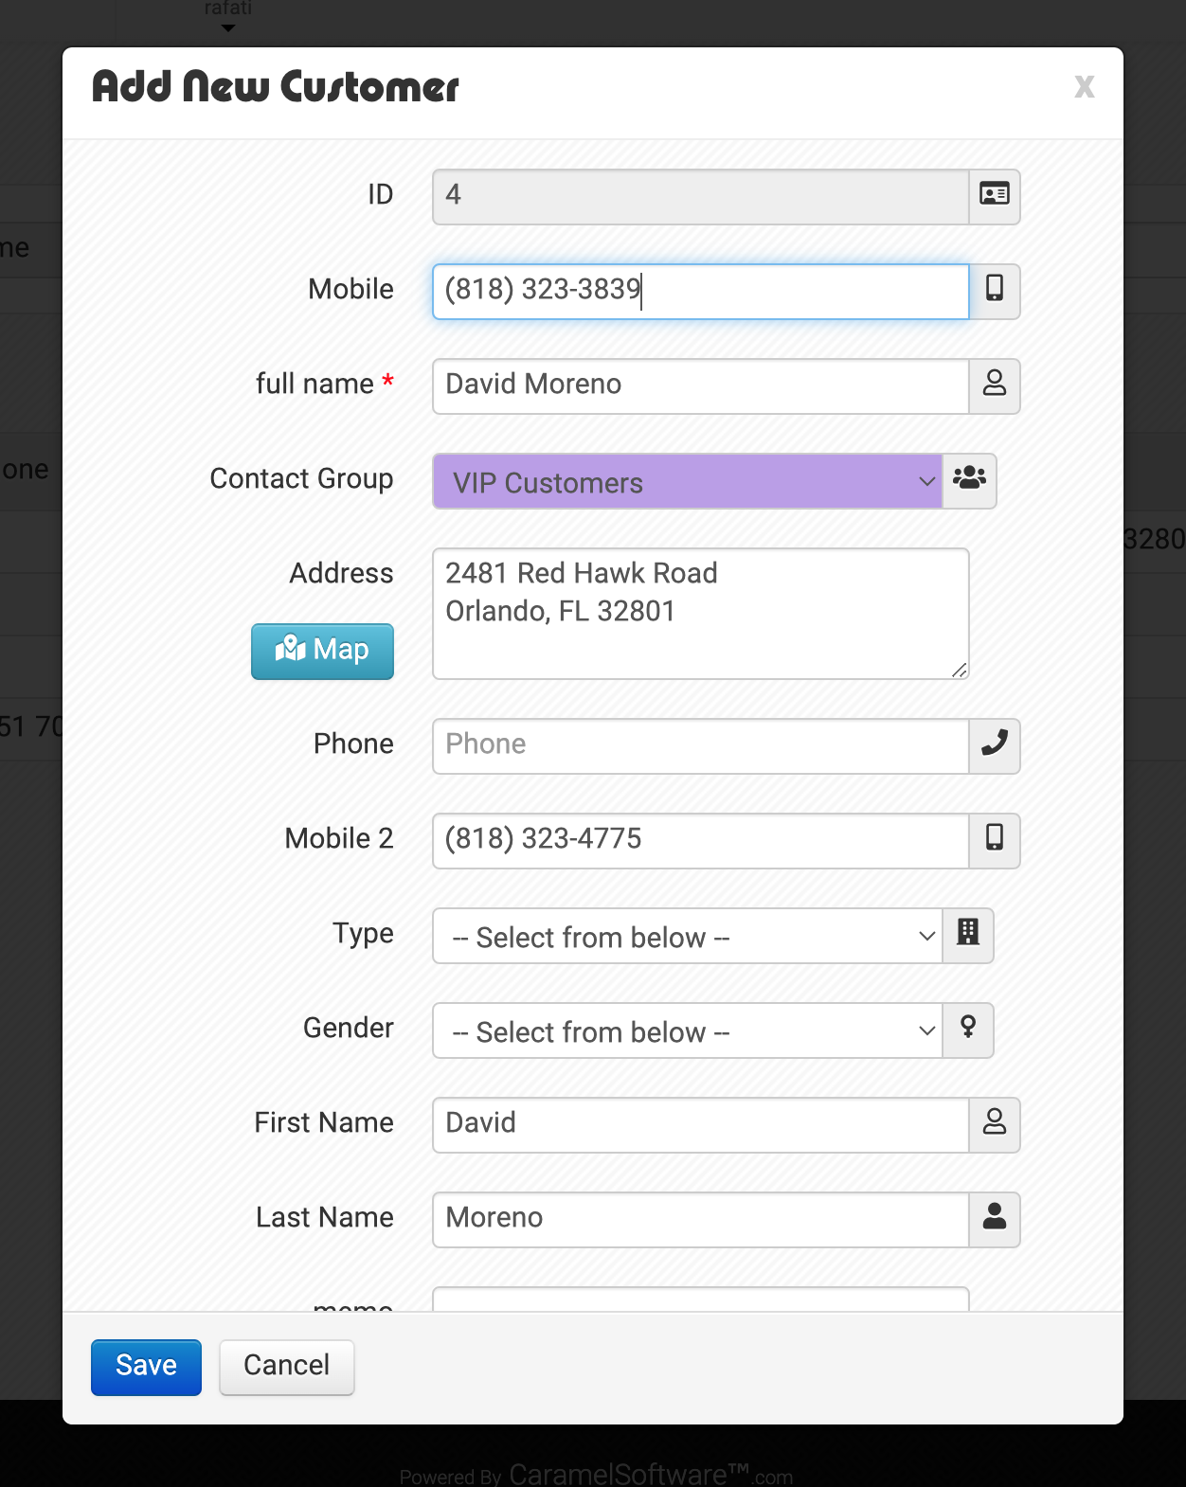The height and width of the screenshot is (1487, 1186).
Task: Click the ID card icon beside ID field
Action: 994,195
